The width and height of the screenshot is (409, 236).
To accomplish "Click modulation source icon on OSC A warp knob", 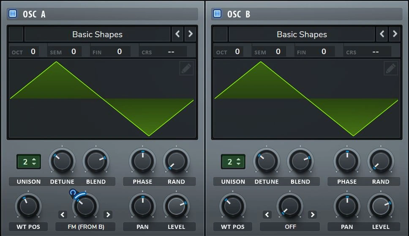I will pyautogui.click(x=73, y=193).
